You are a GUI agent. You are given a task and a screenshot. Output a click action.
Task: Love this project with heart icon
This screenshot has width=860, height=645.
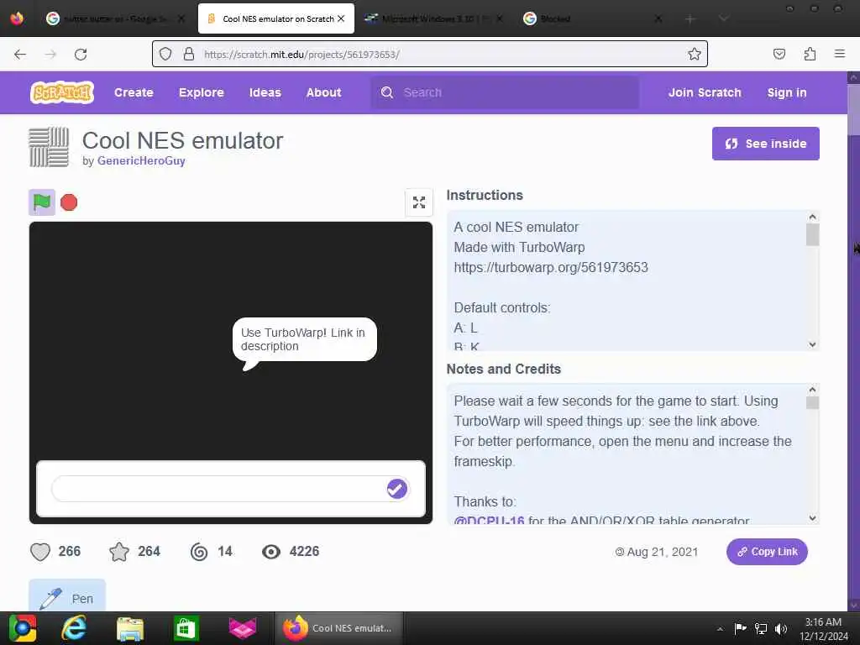(x=40, y=552)
